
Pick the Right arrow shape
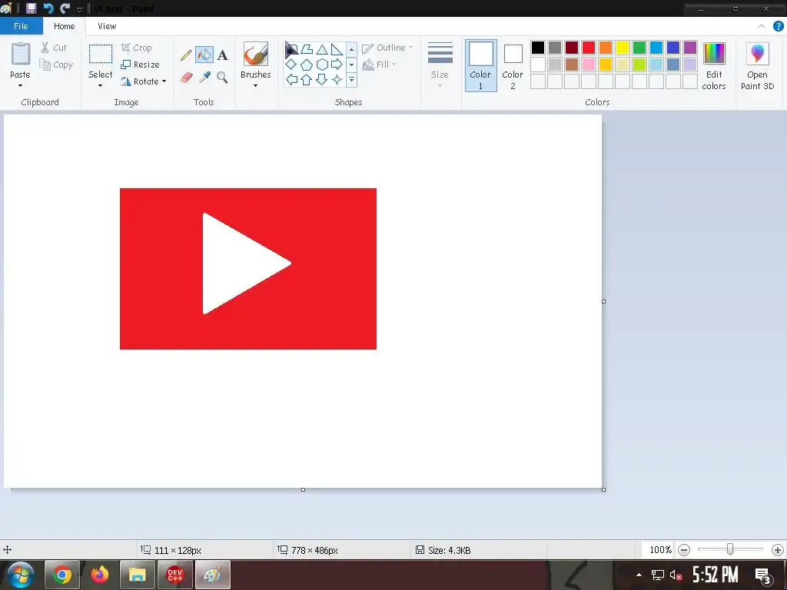click(x=337, y=65)
